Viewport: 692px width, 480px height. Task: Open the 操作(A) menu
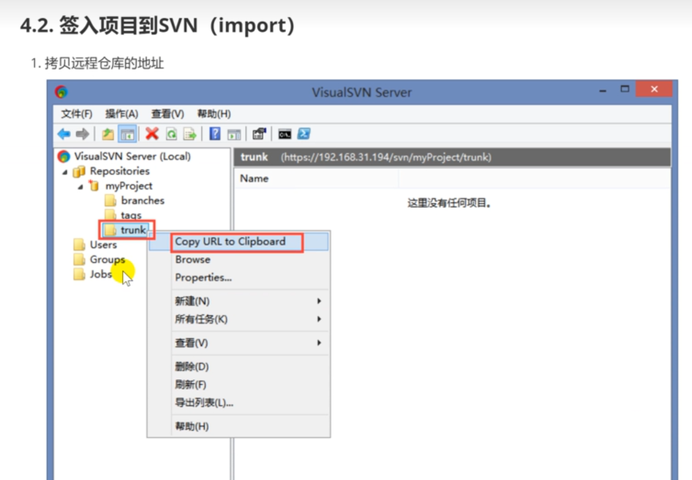tap(122, 114)
